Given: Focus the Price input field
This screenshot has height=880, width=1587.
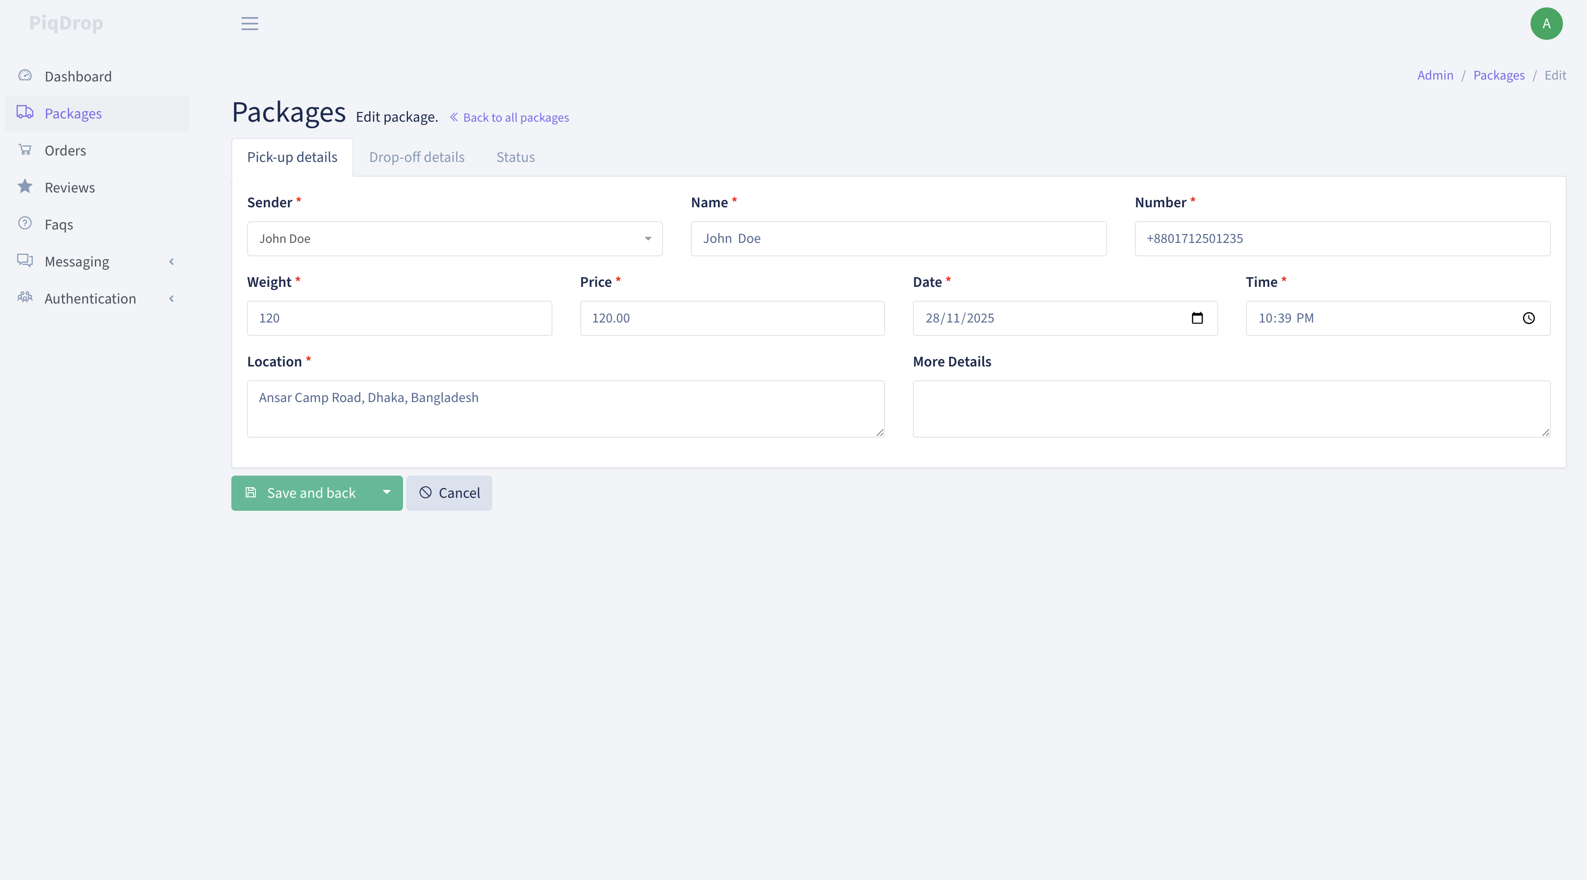Looking at the screenshot, I should [732, 318].
